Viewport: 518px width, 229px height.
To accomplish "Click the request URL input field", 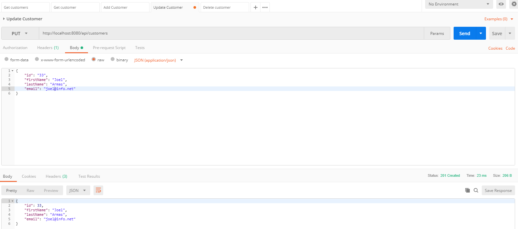I will click(231, 33).
